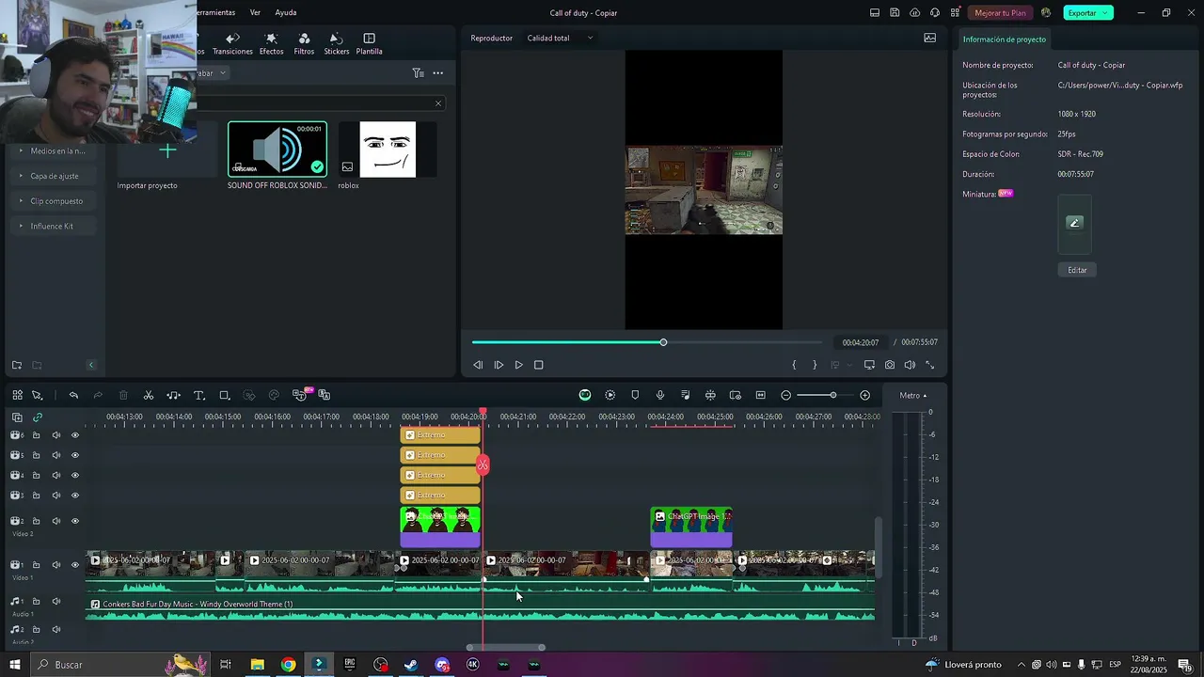Open the filter icon in media panel
Image resolution: width=1204 pixels, height=677 pixels.
point(418,72)
